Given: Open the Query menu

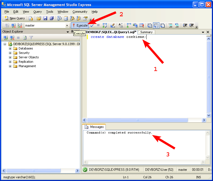Looking at the screenshot, I should pyautogui.click(x=37, y=12).
